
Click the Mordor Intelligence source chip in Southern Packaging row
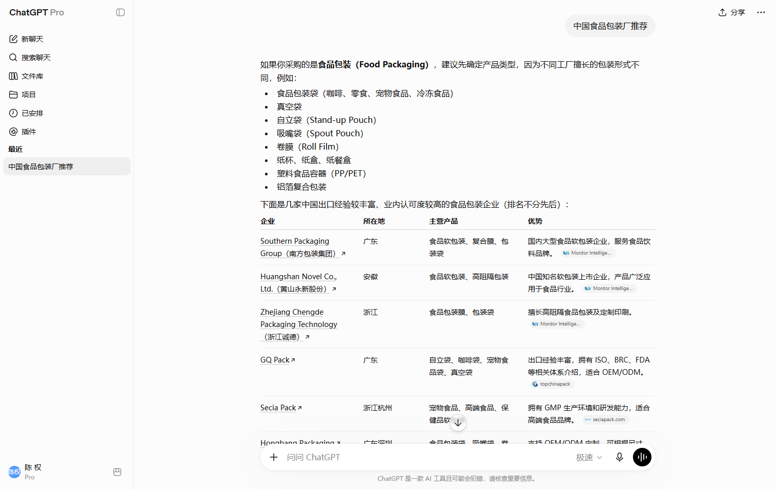pos(587,253)
